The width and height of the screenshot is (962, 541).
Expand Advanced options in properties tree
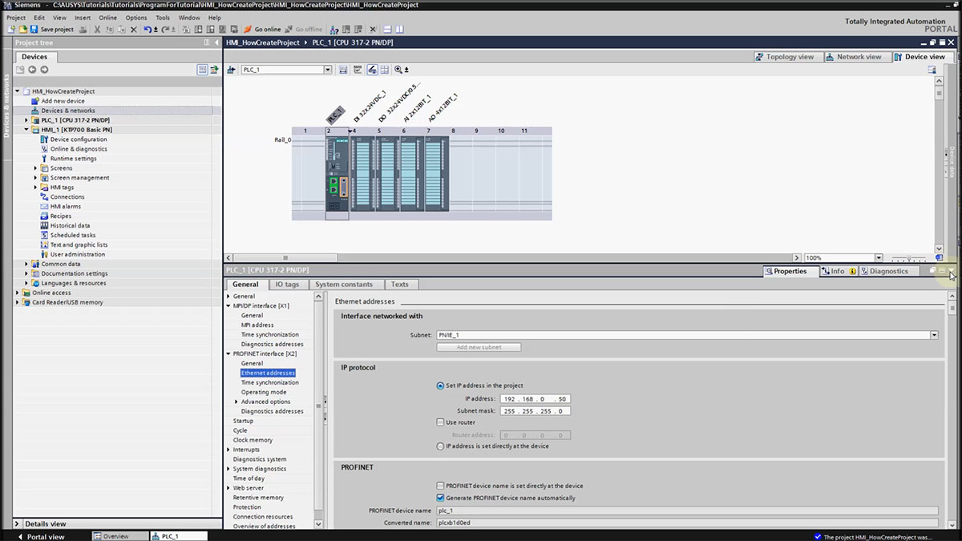[x=236, y=402]
